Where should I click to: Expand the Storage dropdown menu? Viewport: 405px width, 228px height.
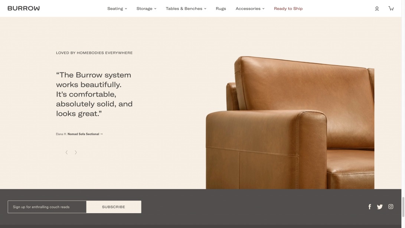coord(146,9)
